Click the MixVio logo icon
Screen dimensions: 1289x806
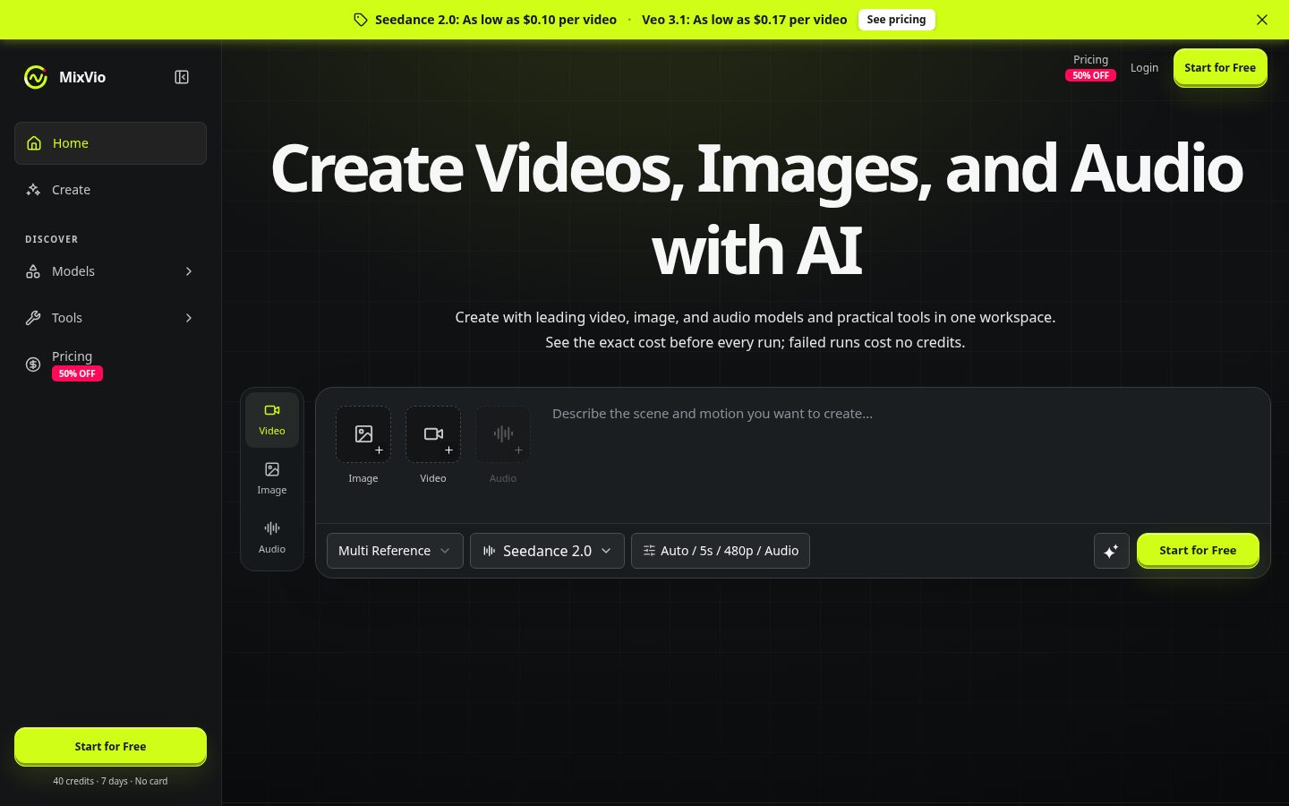coord(36,77)
